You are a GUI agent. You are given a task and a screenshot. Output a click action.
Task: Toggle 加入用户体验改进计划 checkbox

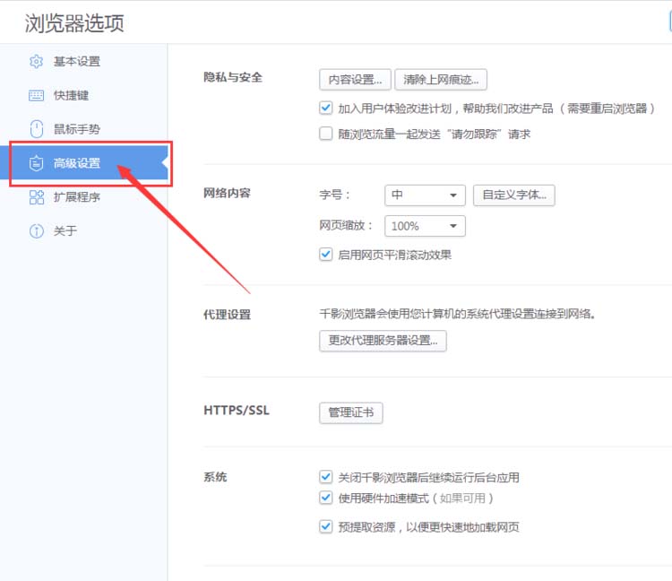pos(326,108)
